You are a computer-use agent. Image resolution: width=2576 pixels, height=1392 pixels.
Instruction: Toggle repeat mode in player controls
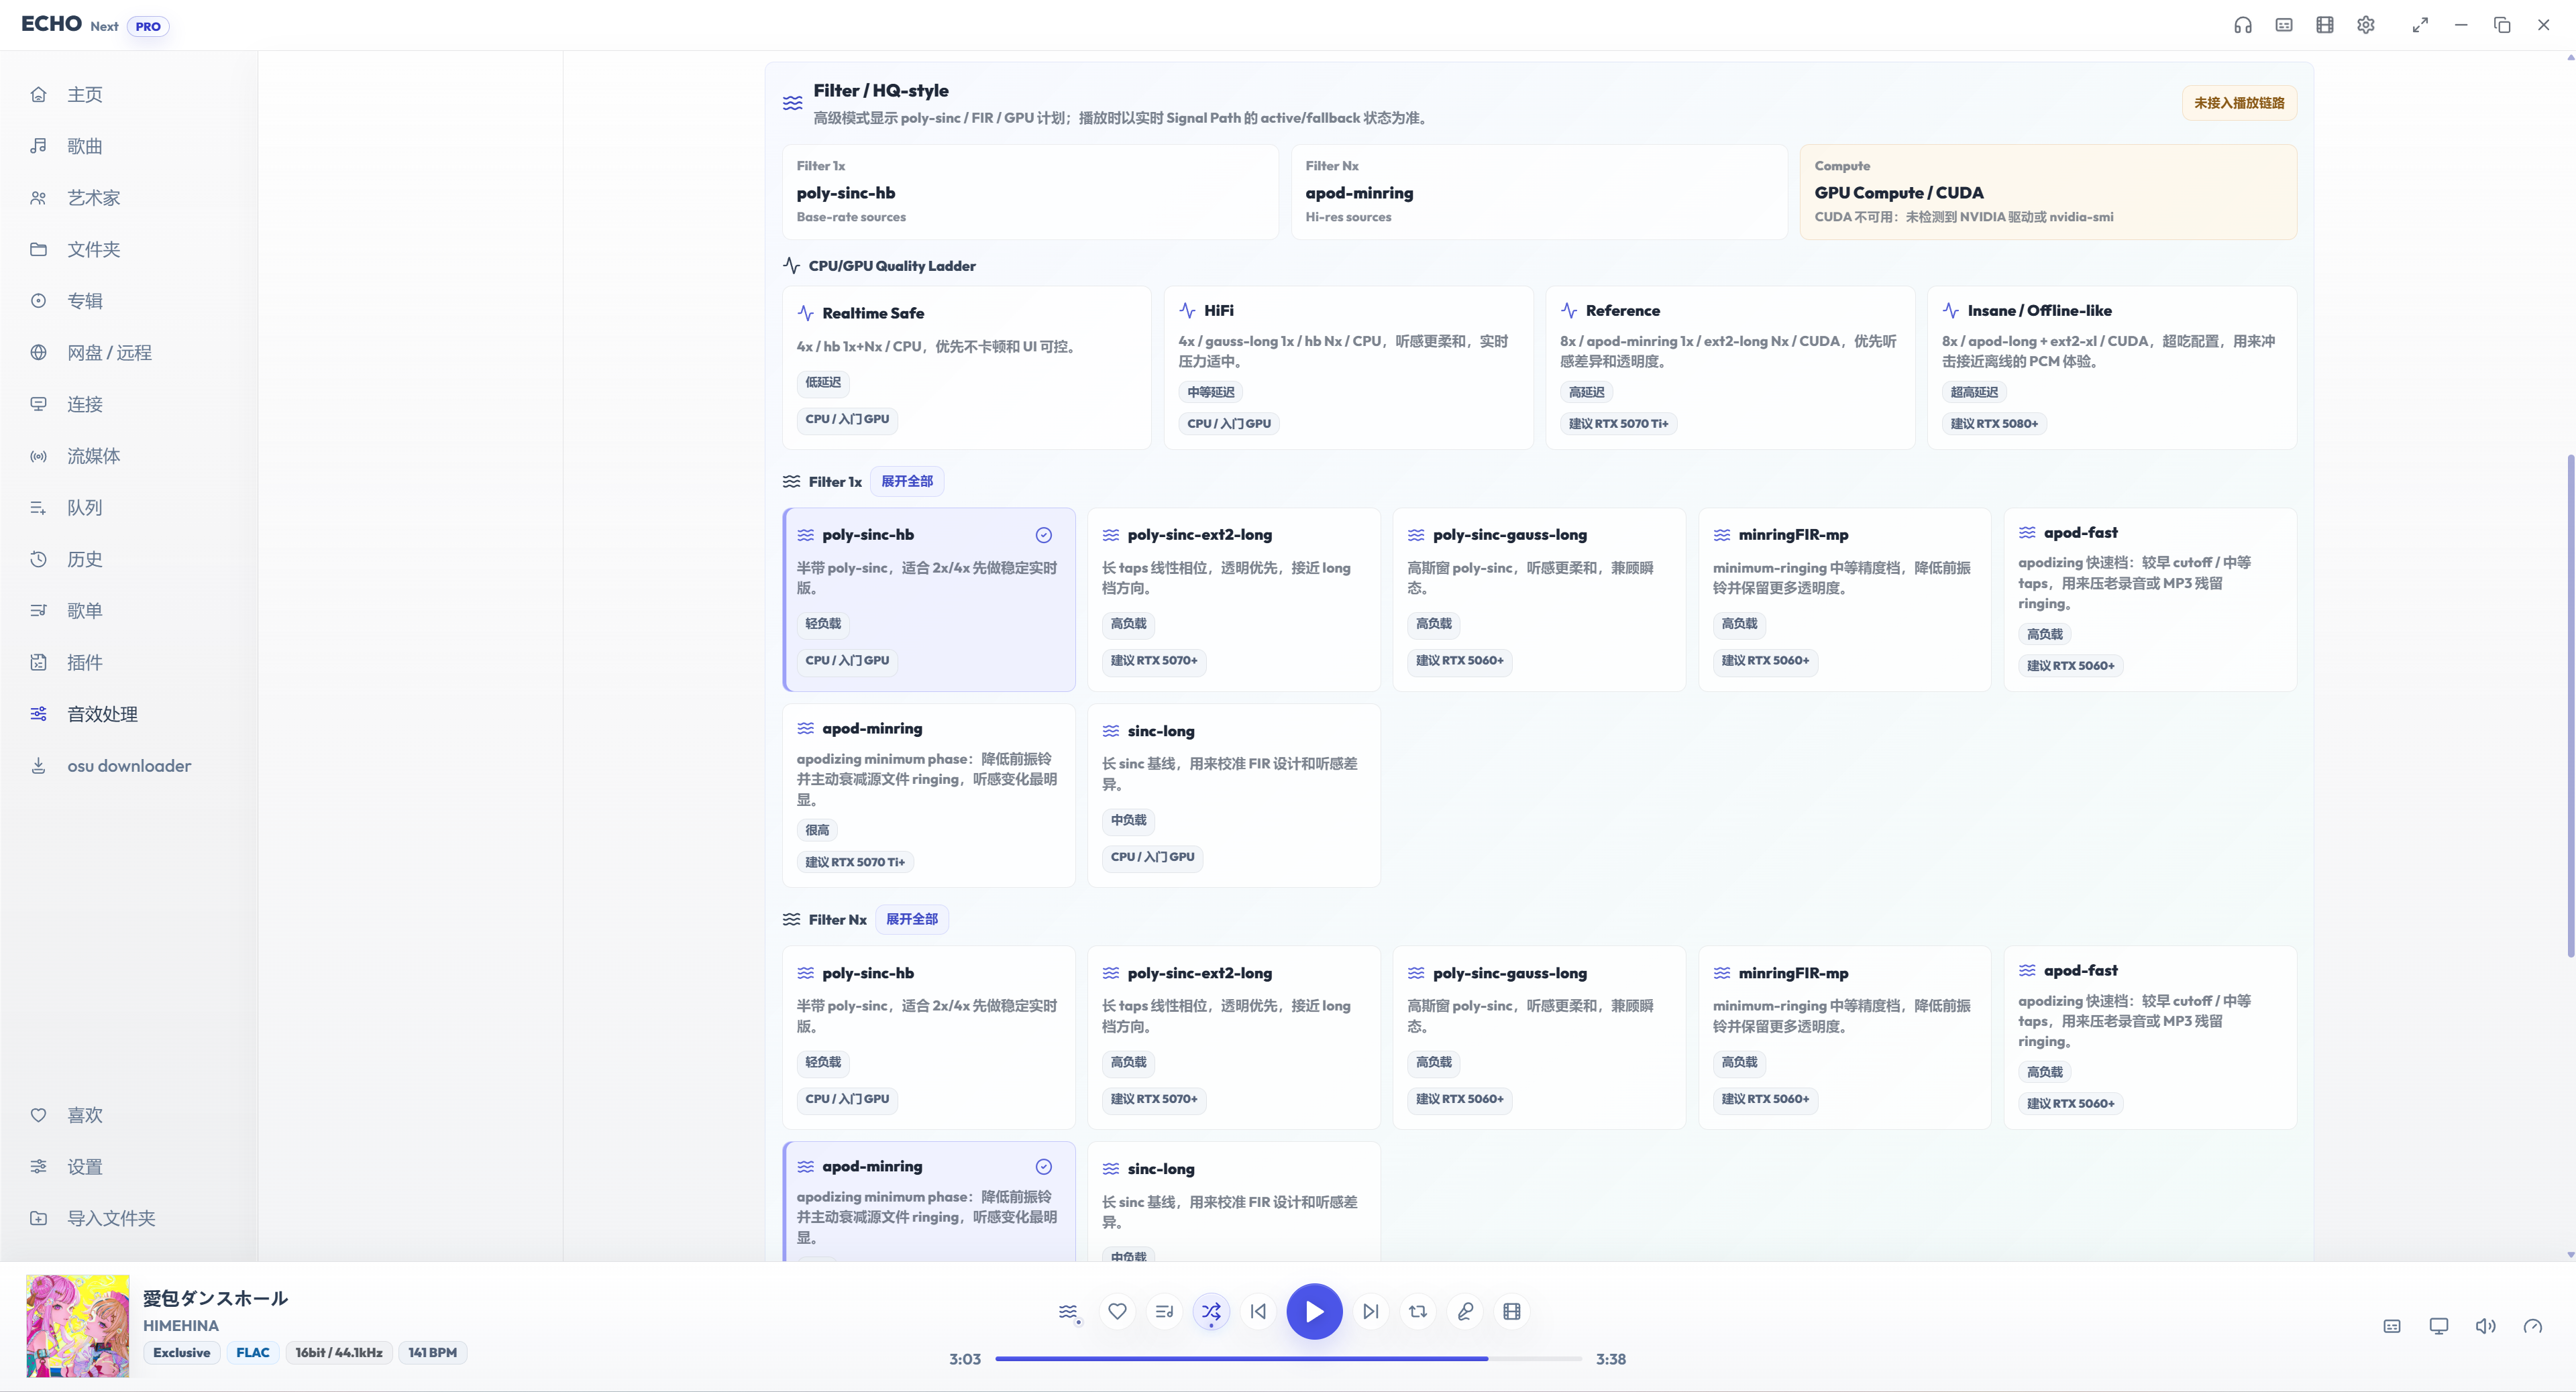(x=1418, y=1311)
